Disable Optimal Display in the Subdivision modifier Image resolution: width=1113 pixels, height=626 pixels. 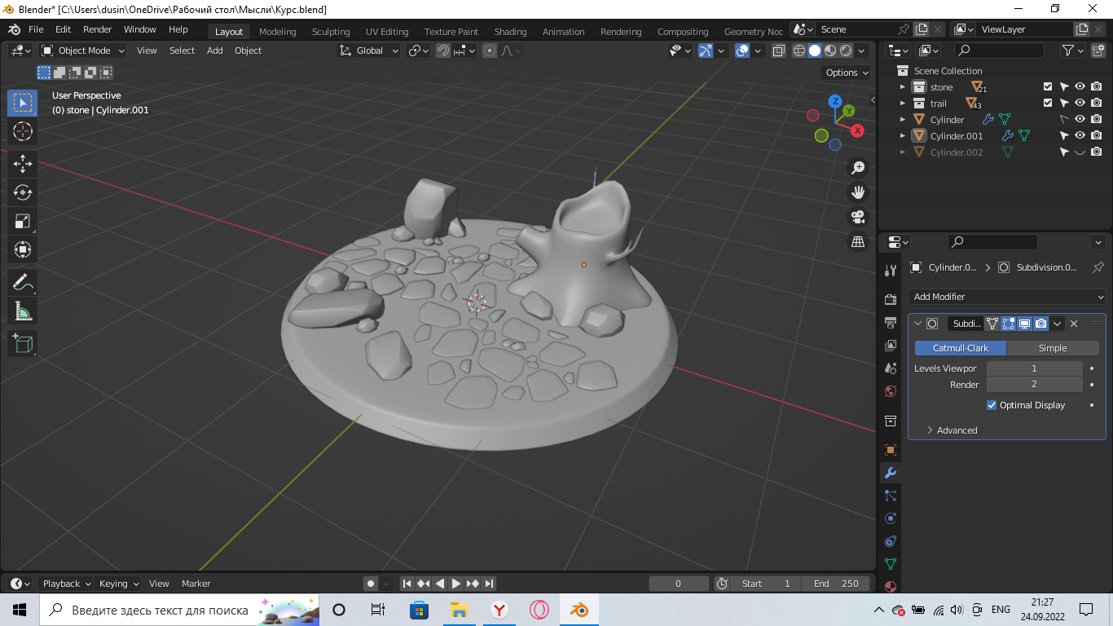pyautogui.click(x=992, y=405)
